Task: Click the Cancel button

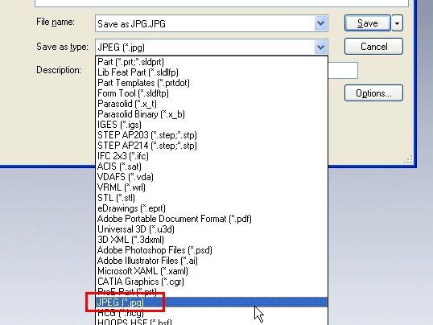Action: coord(373,47)
